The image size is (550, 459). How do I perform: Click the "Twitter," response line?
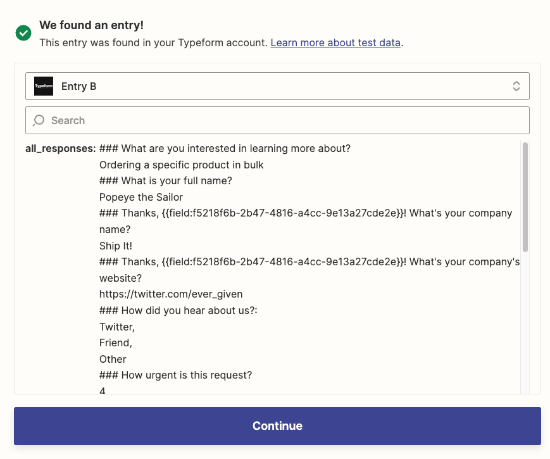[x=117, y=327]
